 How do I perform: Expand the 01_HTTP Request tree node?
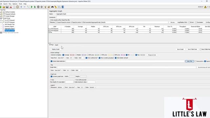click(x=1, y=20)
